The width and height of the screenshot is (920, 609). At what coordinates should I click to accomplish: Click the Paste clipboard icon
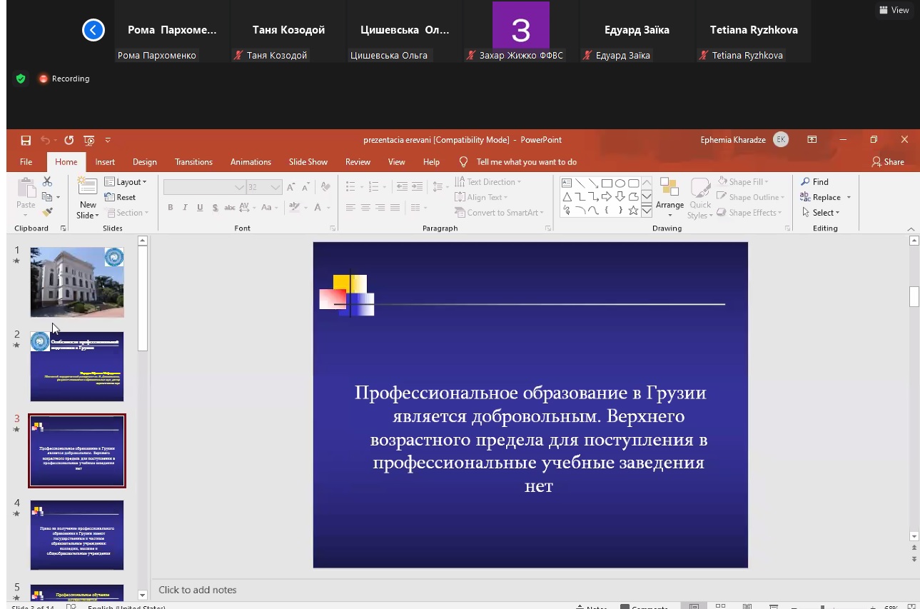click(26, 189)
